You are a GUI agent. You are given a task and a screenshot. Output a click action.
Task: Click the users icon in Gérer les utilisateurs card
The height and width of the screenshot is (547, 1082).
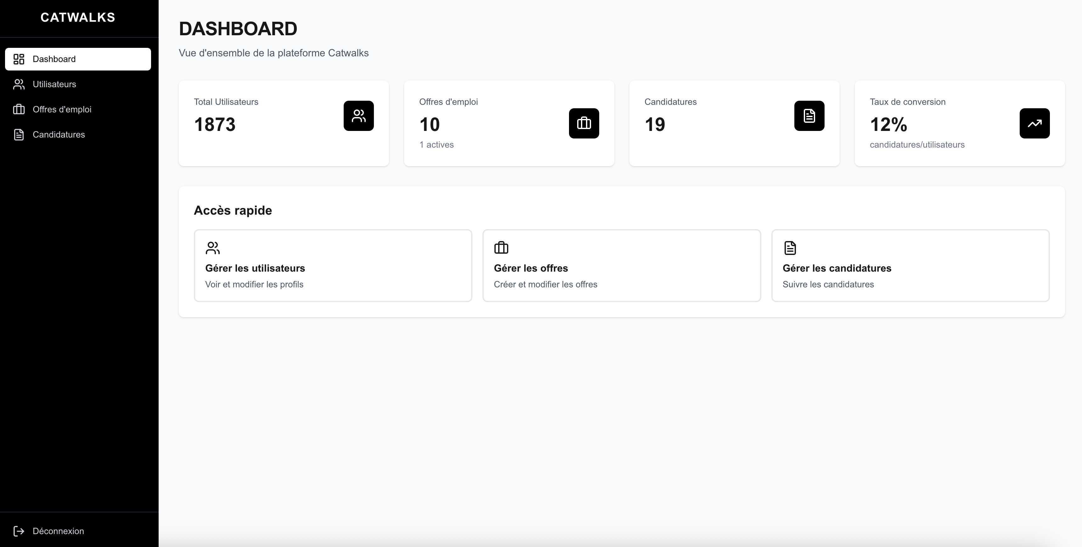[x=212, y=248]
